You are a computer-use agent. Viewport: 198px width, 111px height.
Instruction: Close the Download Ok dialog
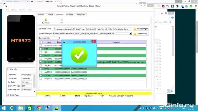(x=94, y=41)
